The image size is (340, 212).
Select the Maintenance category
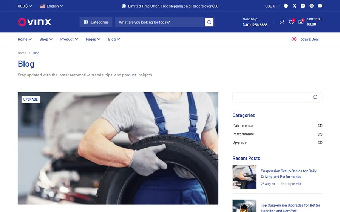(x=243, y=125)
